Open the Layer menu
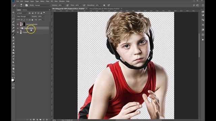Screen dimensions: 216x121 (32, 1)
